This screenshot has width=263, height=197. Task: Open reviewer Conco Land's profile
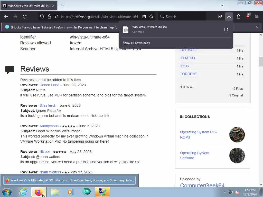click(x=49, y=85)
